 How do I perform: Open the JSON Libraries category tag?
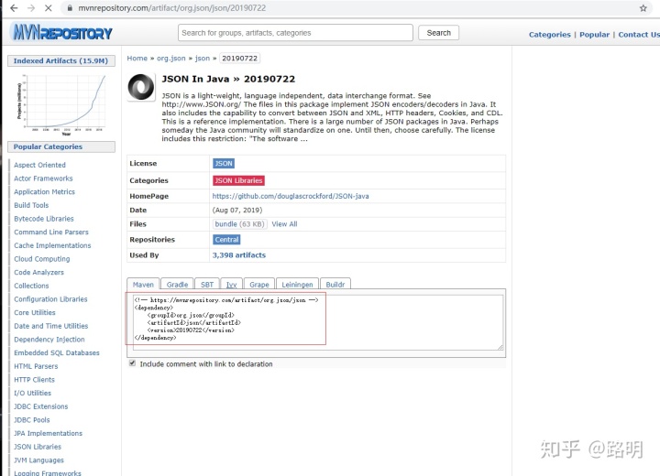(238, 180)
